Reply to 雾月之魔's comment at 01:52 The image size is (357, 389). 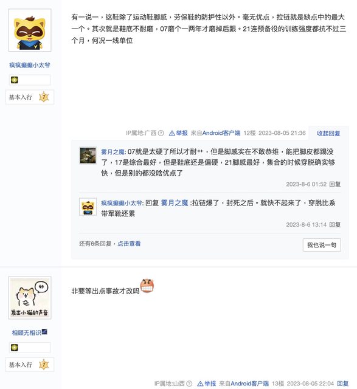[x=335, y=184]
